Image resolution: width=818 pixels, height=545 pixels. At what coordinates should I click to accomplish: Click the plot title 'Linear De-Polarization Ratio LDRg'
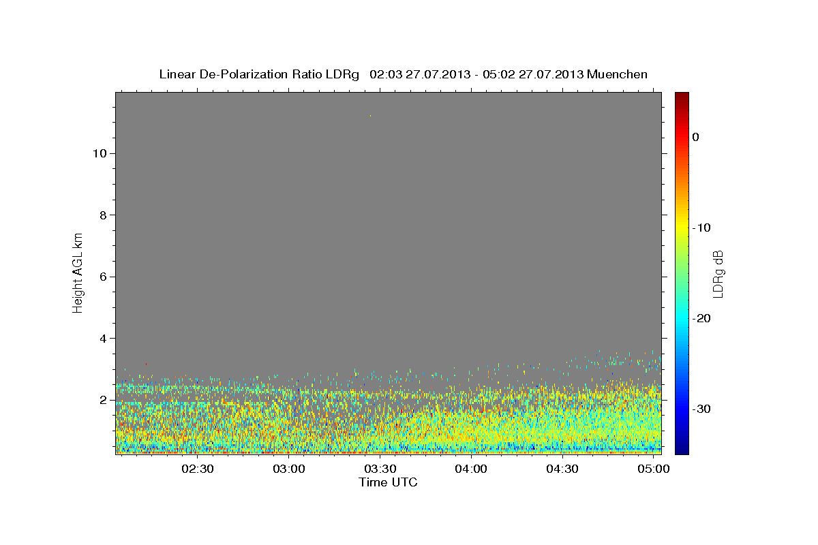coord(259,74)
